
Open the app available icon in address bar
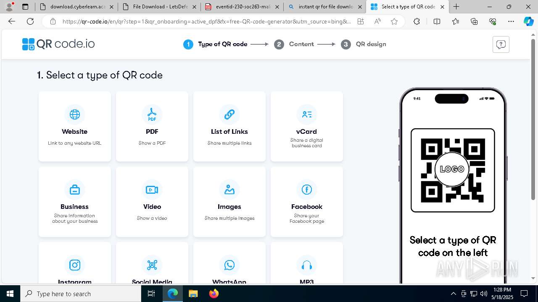pyautogui.click(x=361, y=21)
